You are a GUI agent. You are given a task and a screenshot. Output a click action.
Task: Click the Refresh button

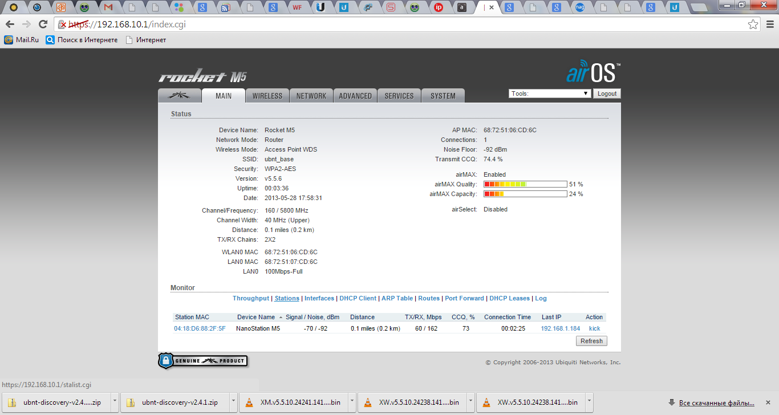click(591, 341)
